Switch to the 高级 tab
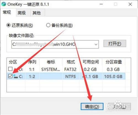This screenshot has height=115, width=138. 22,13
